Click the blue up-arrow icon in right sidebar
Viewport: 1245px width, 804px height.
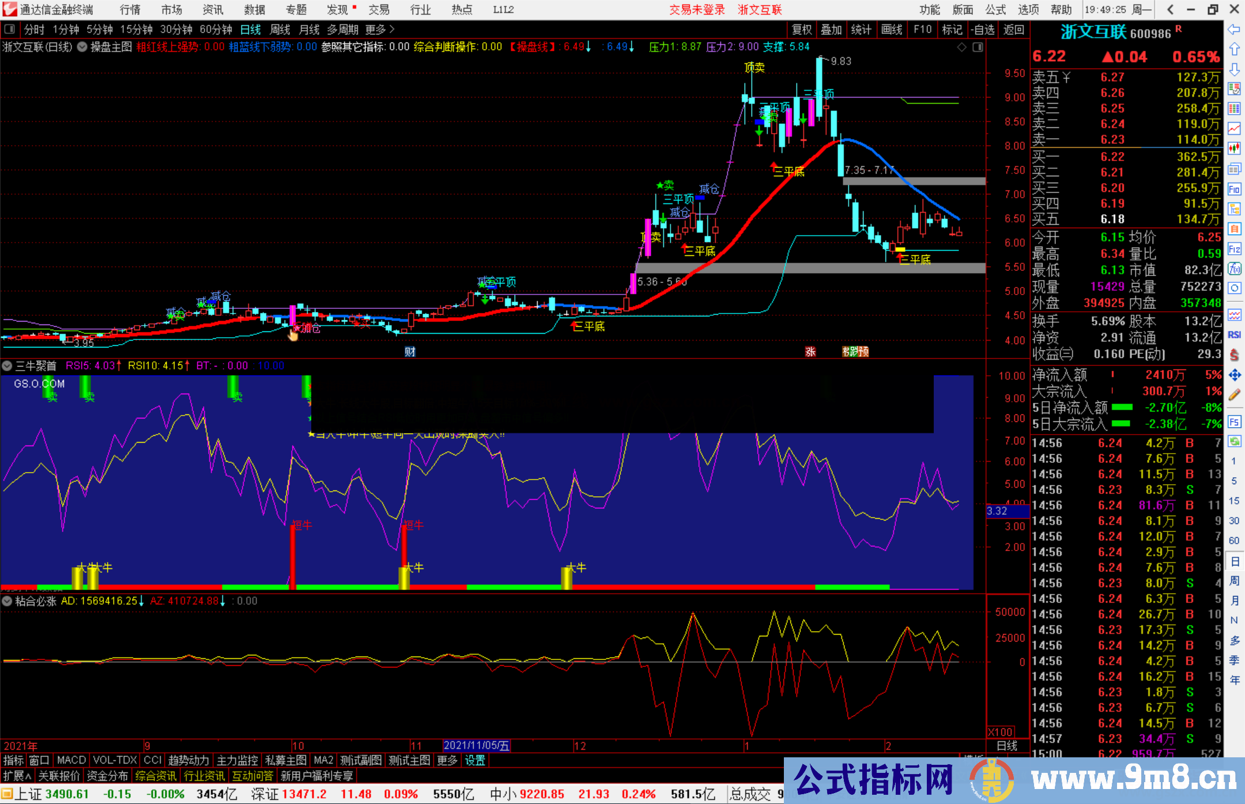click(1235, 48)
